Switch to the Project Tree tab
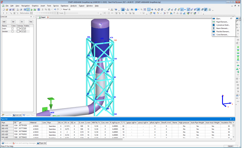The image size is (244, 148). click(x=28, y=115)
